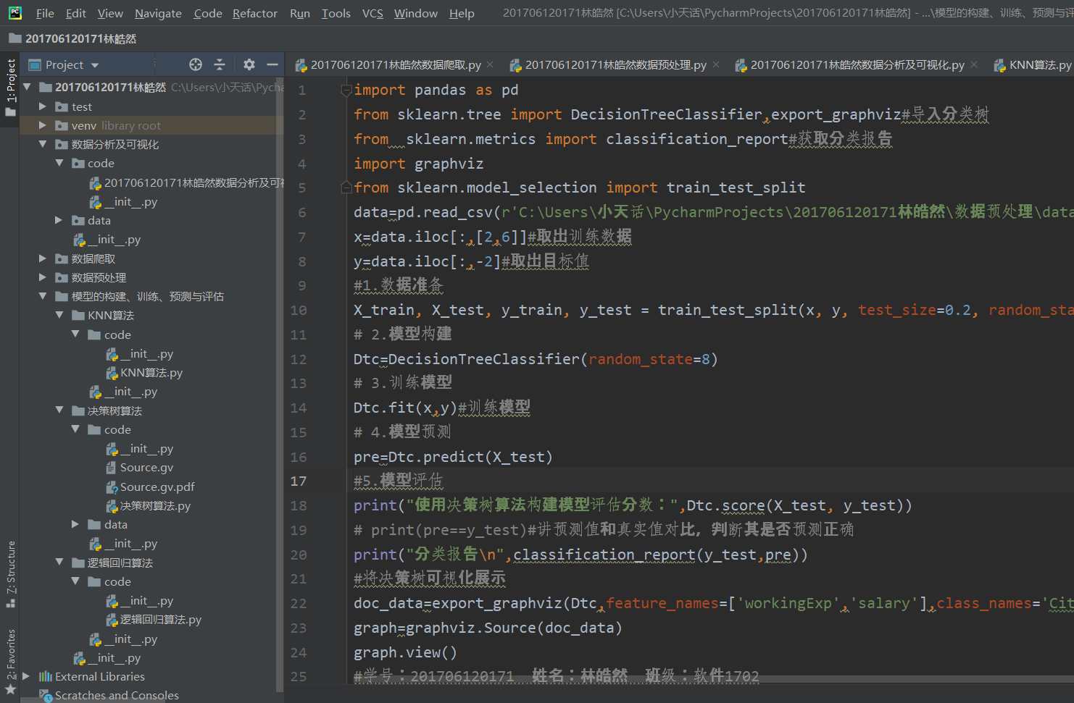Select Source.gv.pdf file in project tree
The image size is (1074, 703).
(157, 487)
